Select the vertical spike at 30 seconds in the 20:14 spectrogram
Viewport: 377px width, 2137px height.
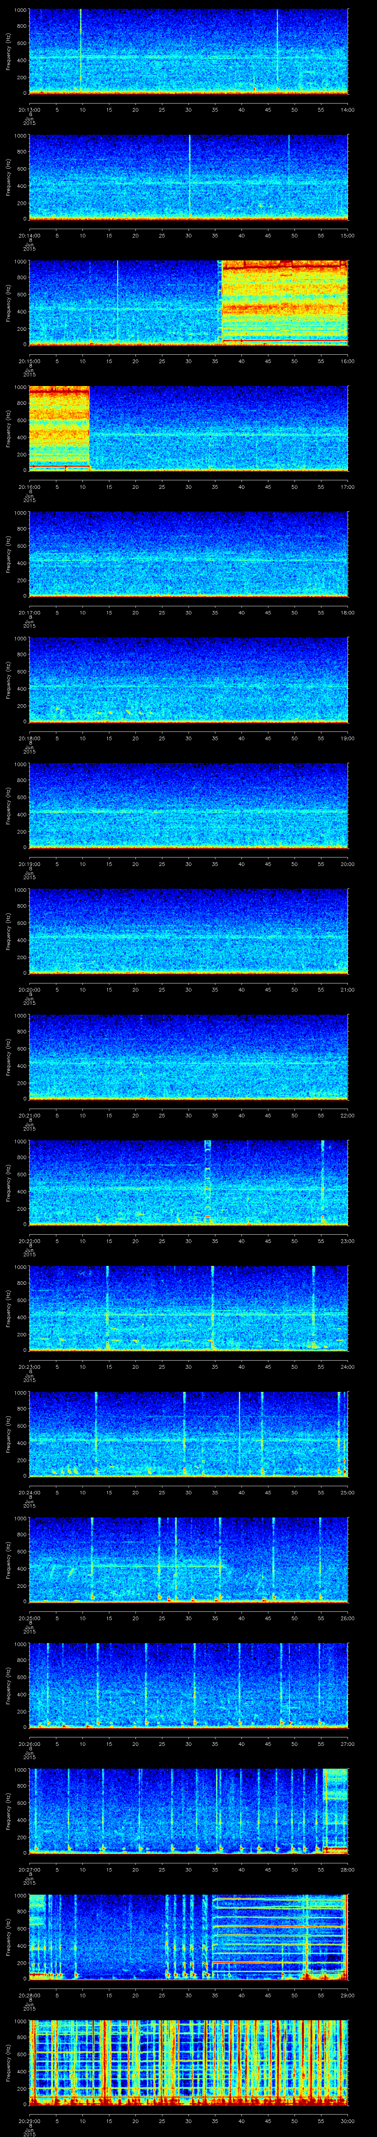point(190,174)
